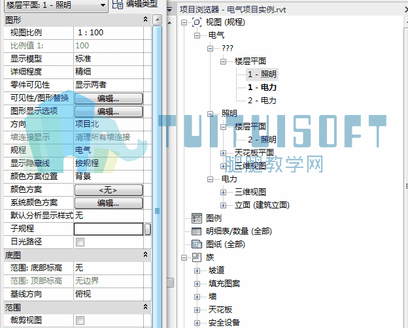
Task: Expand the 坡道 family node
Action: pyautogui.click(x=197, y=271)
